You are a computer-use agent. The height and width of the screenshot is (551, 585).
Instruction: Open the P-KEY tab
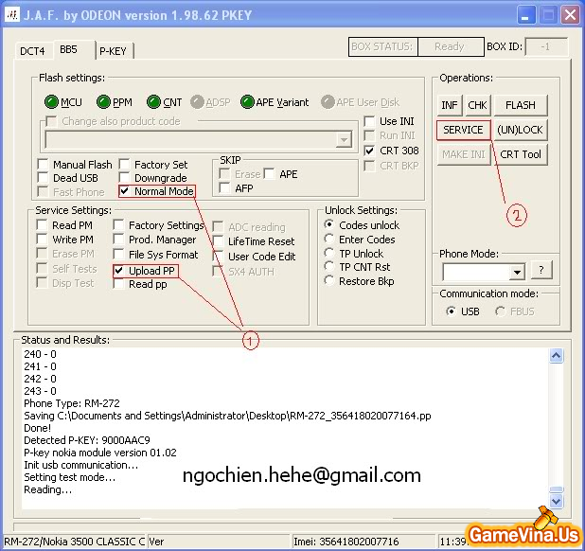(x=113, y=51)
